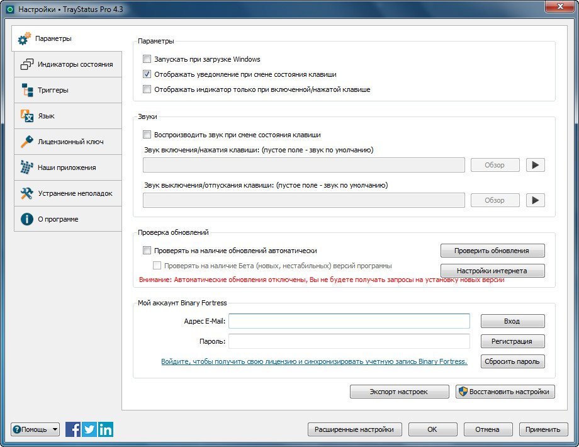Click Обзор for key-on sound
Viewport: 579px width, 447px height.
[x=495, y=165]
